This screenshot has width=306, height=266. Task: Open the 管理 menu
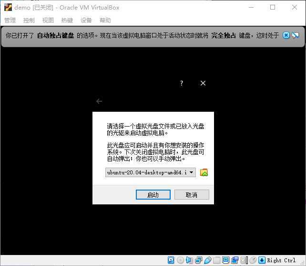(x=10, y=20)
